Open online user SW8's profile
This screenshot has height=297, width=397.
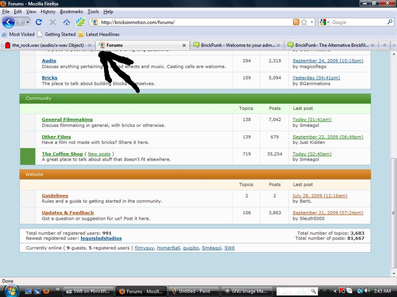coord(230,248)
